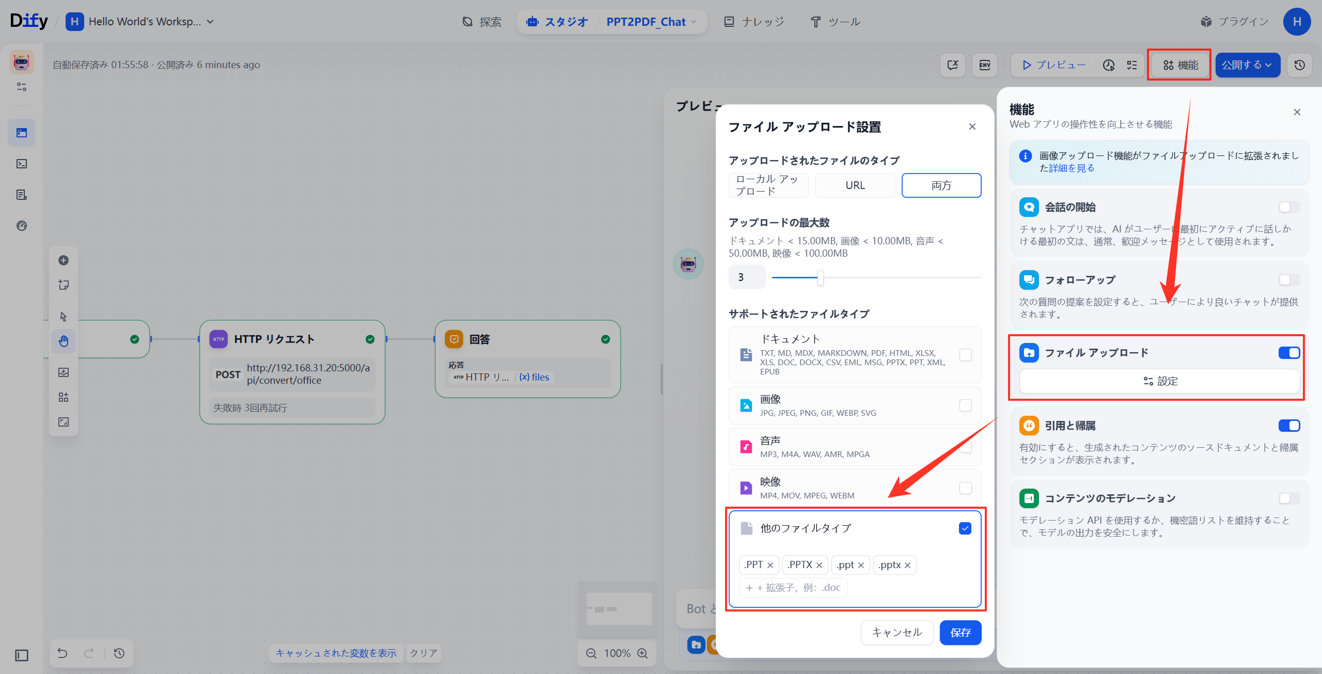Open the 公開する dropdown
Image resolution: width=1322 pixels, height=674 pixels.
1247,65
